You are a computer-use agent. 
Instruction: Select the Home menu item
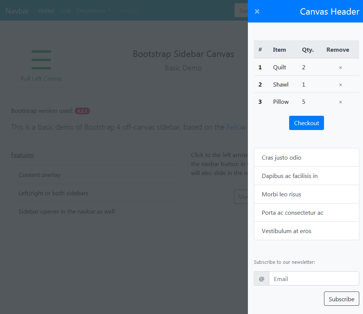point(46,10)
